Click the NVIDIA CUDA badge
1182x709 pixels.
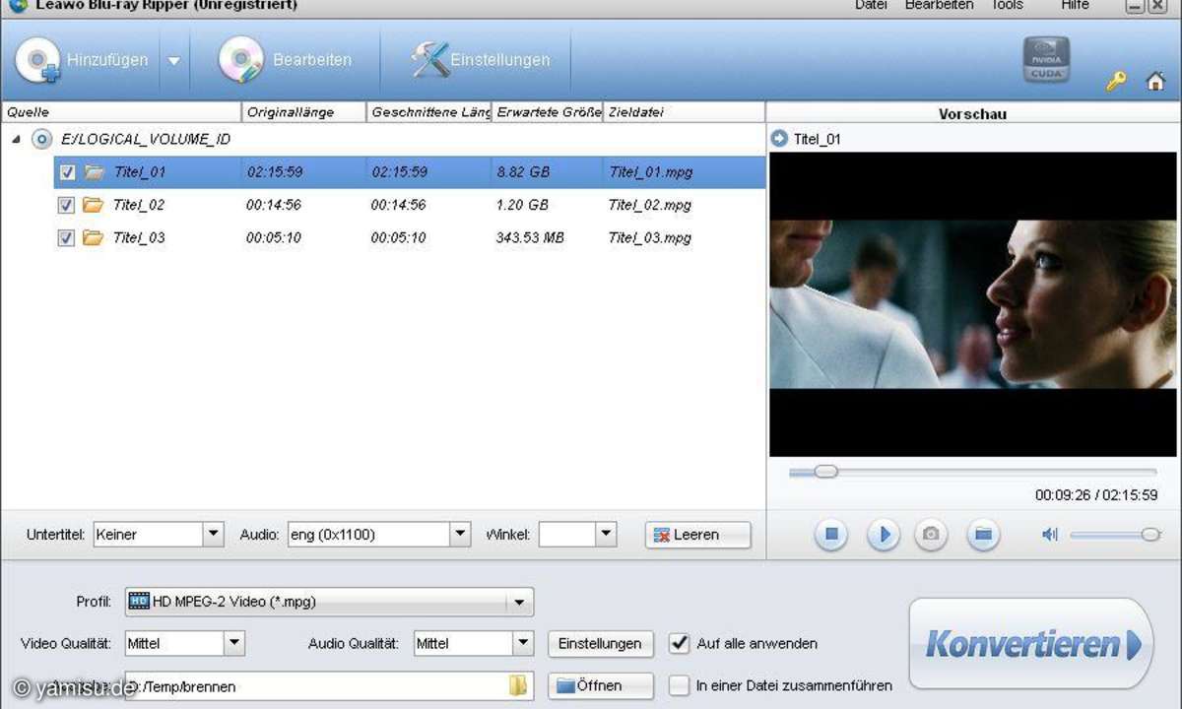pyautogui.click(x=1046, y=60)
